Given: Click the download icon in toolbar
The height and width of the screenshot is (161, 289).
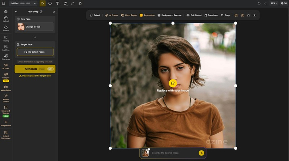Looking at the screenshot, I should point(255,15).
